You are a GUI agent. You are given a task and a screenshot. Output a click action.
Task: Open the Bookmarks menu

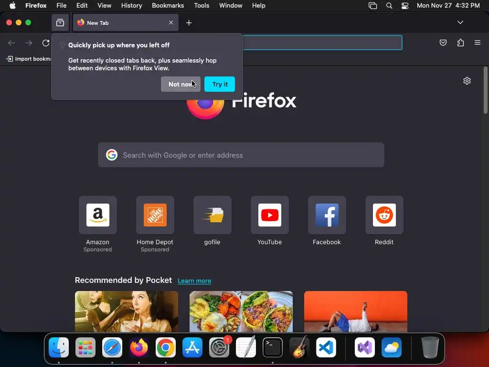click(x=168, y=5)
